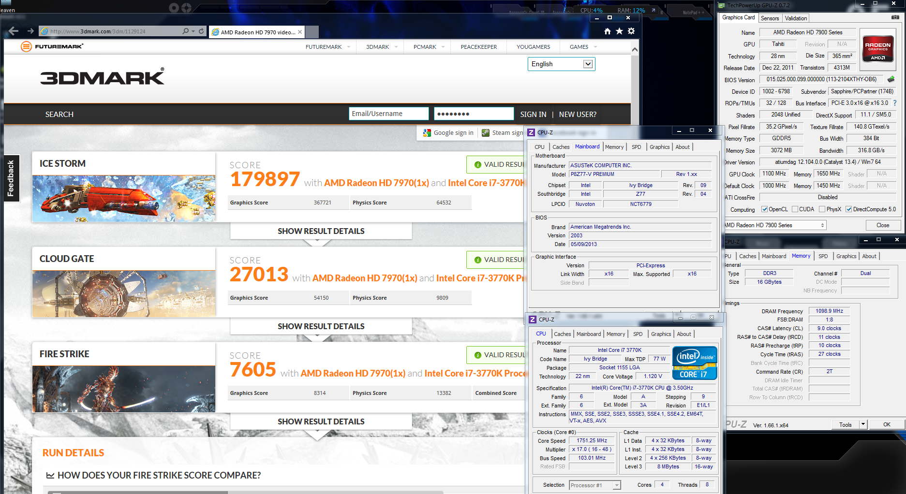Screen dimensions: 906x494
Task: Expand the FUTUREMARK menu dropdown
Action: pyautogui.click(x=349, y=47)
